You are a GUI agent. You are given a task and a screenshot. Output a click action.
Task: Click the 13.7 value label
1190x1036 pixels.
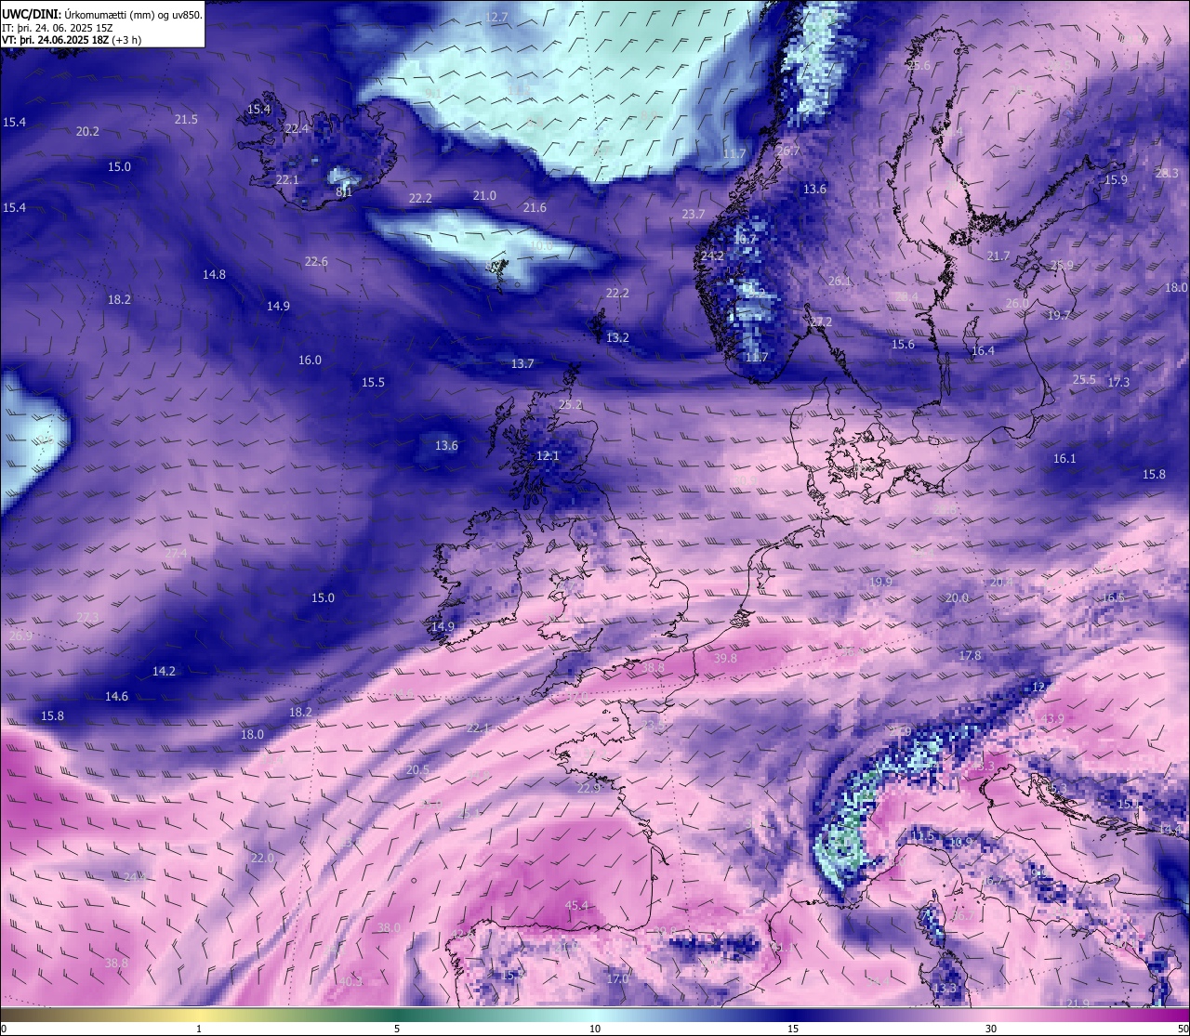[522, 364]
